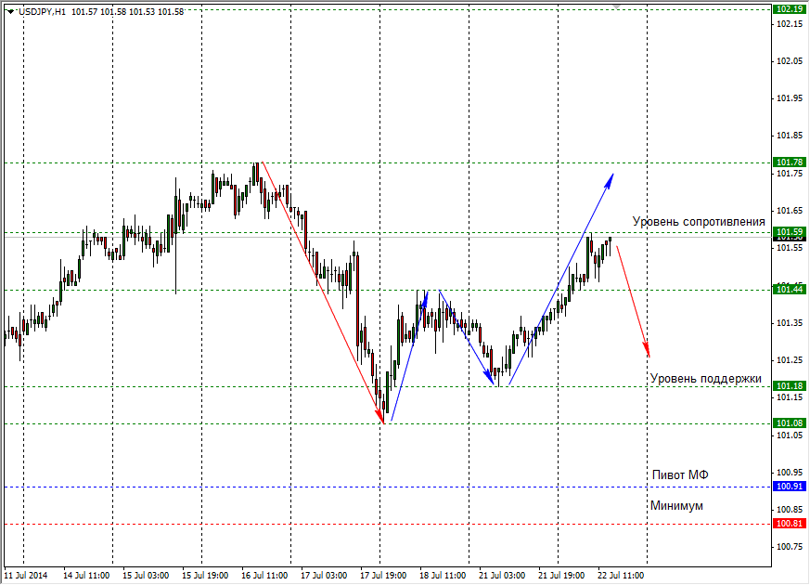
Task: Click the 101.65 price scale value
Action: [790, 211]
